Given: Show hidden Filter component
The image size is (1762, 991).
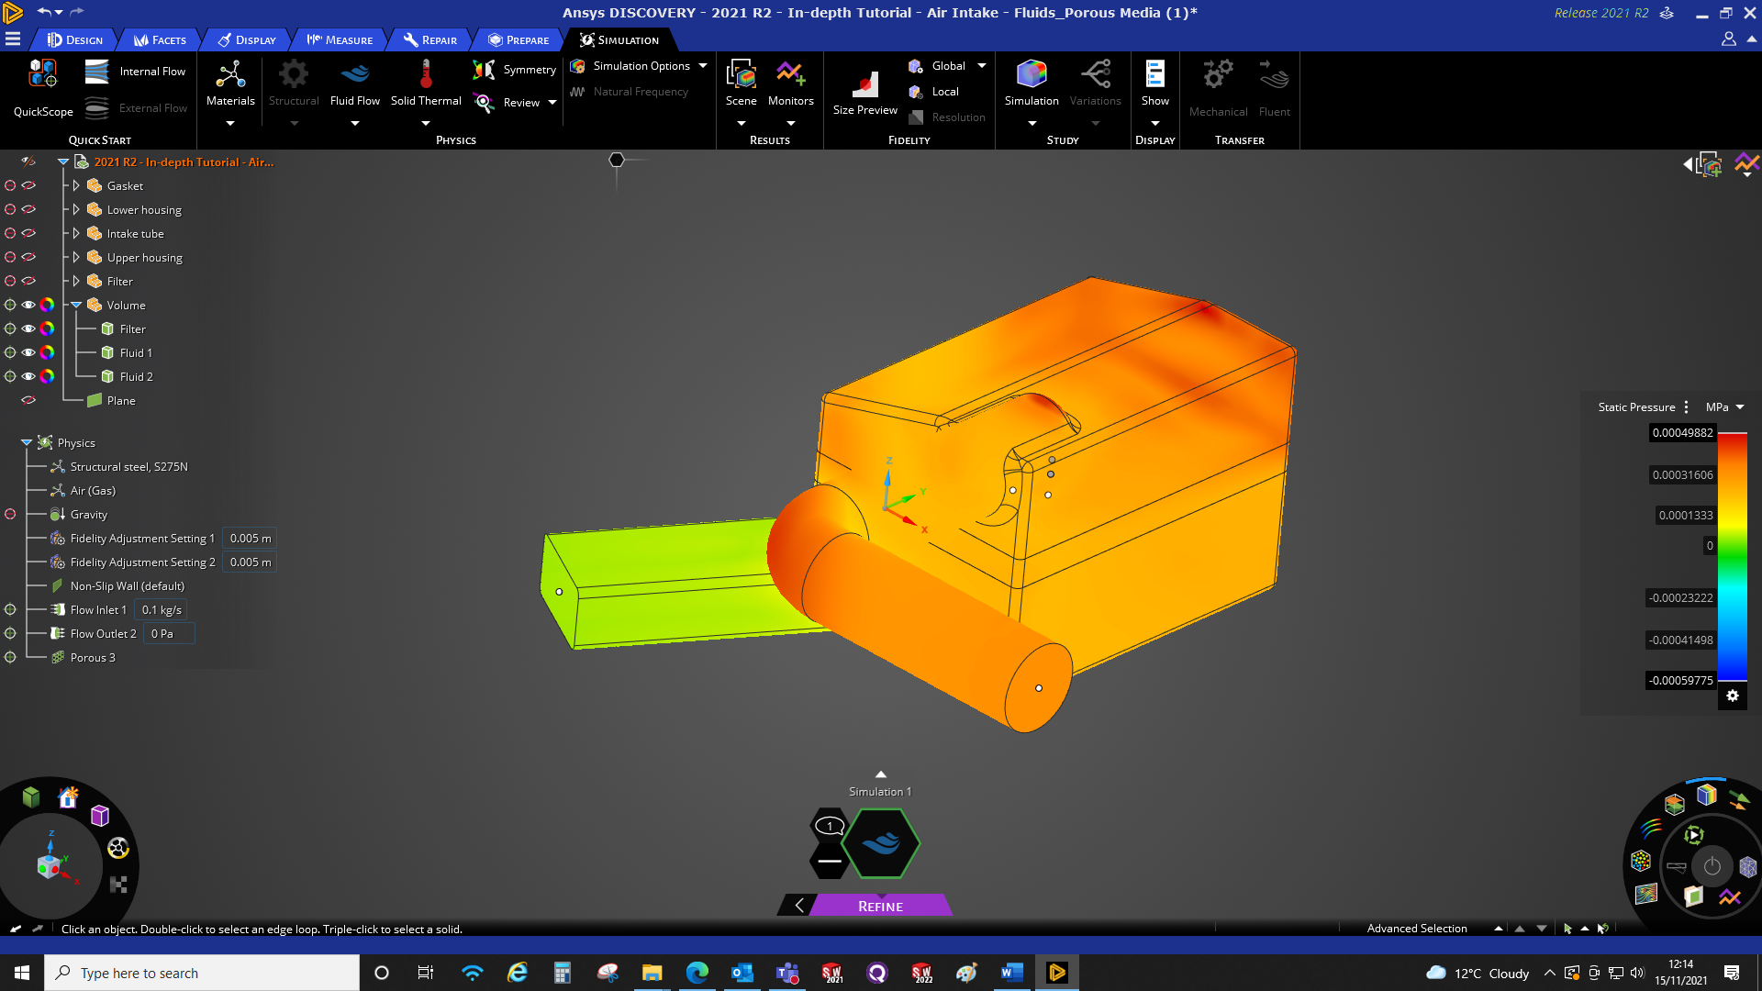Looking at the screenshot, I should point(28,281).
